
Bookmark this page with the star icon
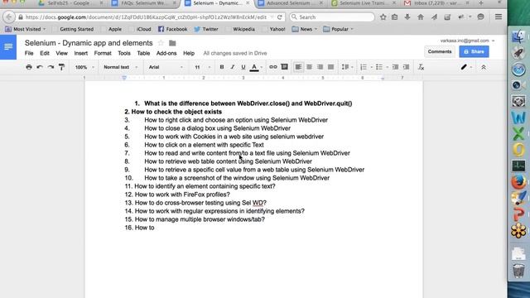(383, 17)
